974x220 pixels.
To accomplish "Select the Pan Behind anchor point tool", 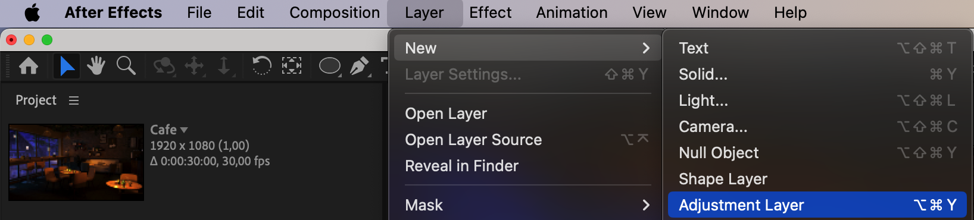I will coord(291,65).
